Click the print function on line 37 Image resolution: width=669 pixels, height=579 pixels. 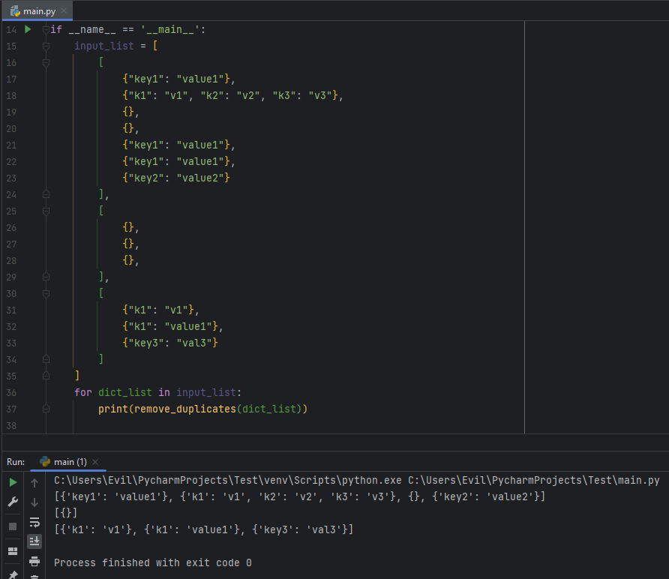(113, 409)
